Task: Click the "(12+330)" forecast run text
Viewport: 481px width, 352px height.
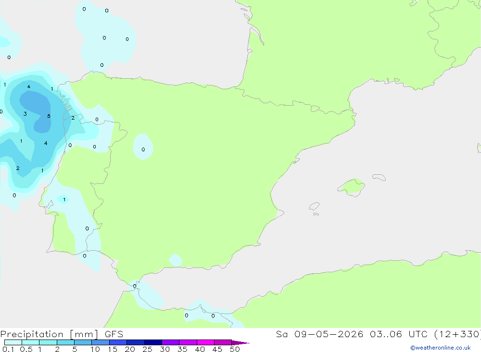Action: pos(457,334)
